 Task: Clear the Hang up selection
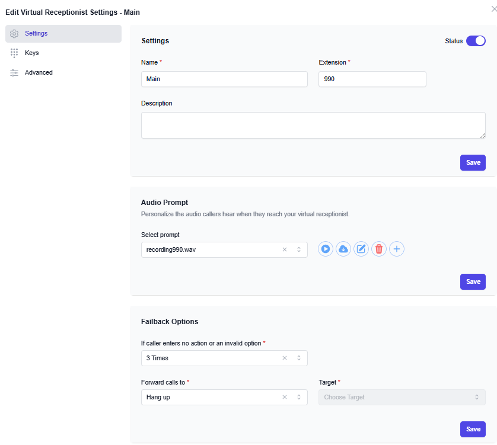point(285,397)
